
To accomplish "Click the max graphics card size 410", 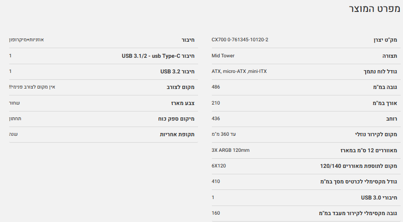I will point(216,181).
